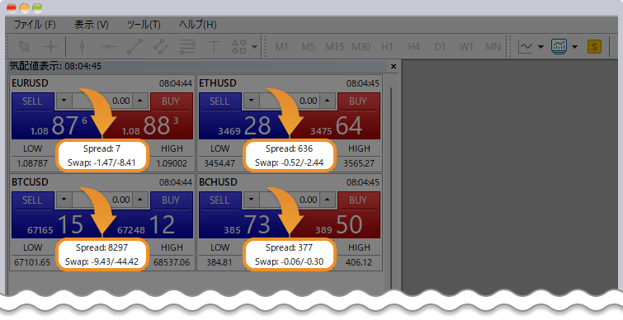
Task: Toggle the M15 timeframe button
Action: click(x=334, y=47)
